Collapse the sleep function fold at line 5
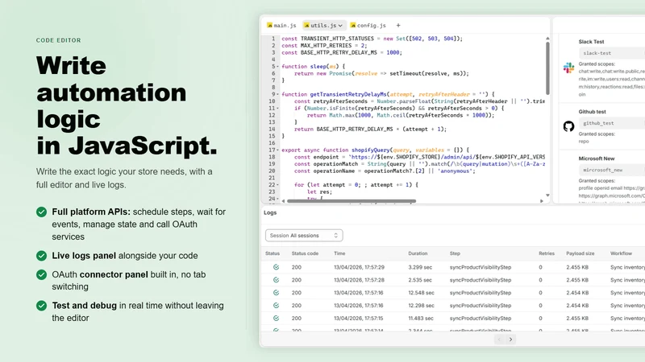This screenshot has width=645, height=362. (277, 67)
